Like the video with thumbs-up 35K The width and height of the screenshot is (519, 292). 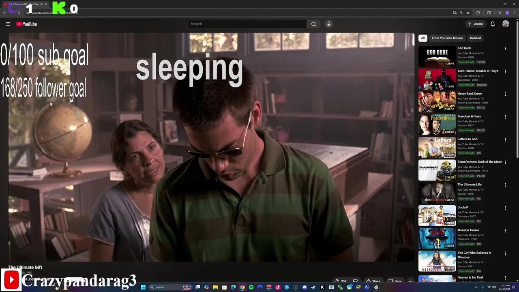click(x=341, y=281)
